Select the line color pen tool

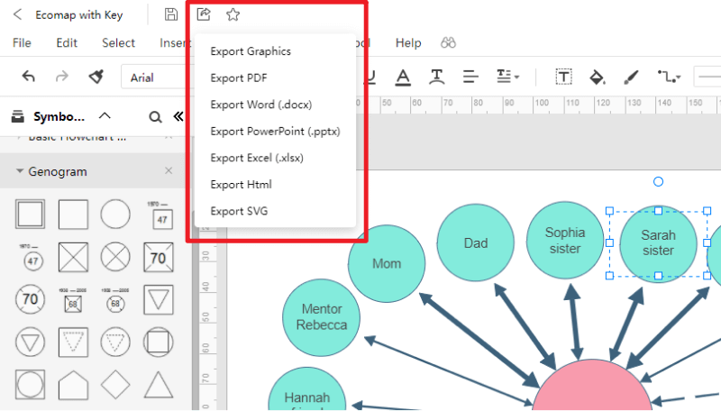coord(631,77)
